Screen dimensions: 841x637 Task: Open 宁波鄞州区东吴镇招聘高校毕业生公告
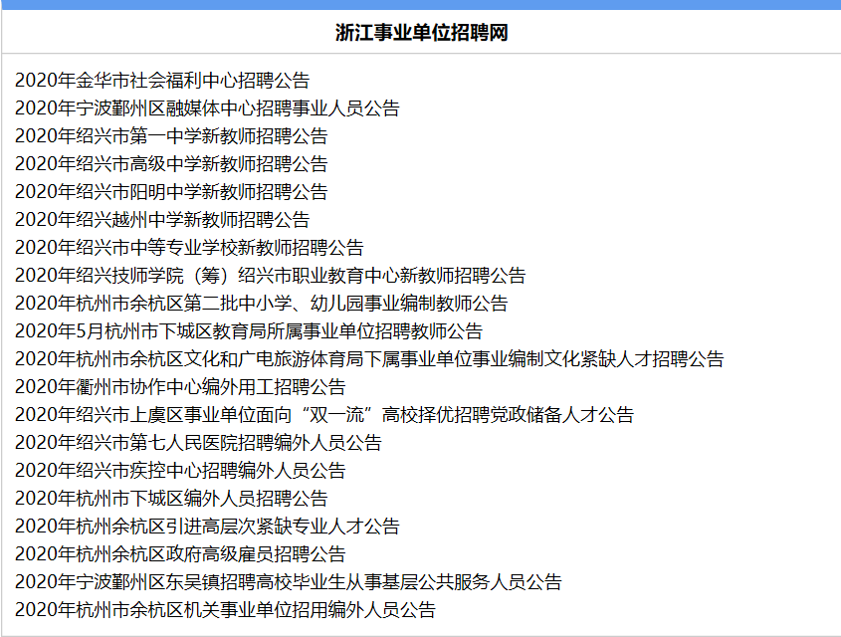289,582
